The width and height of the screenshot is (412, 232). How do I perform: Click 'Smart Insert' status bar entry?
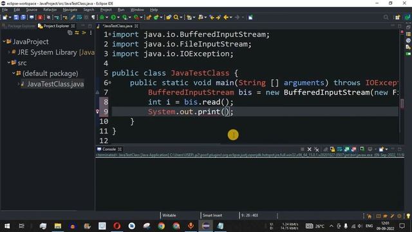click(212, 215)
